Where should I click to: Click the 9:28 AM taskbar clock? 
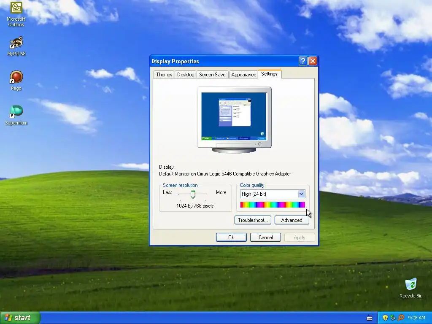point(416,318)
